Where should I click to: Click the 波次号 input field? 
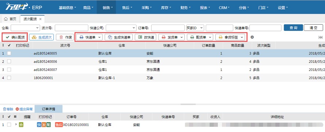coord(72,28)
